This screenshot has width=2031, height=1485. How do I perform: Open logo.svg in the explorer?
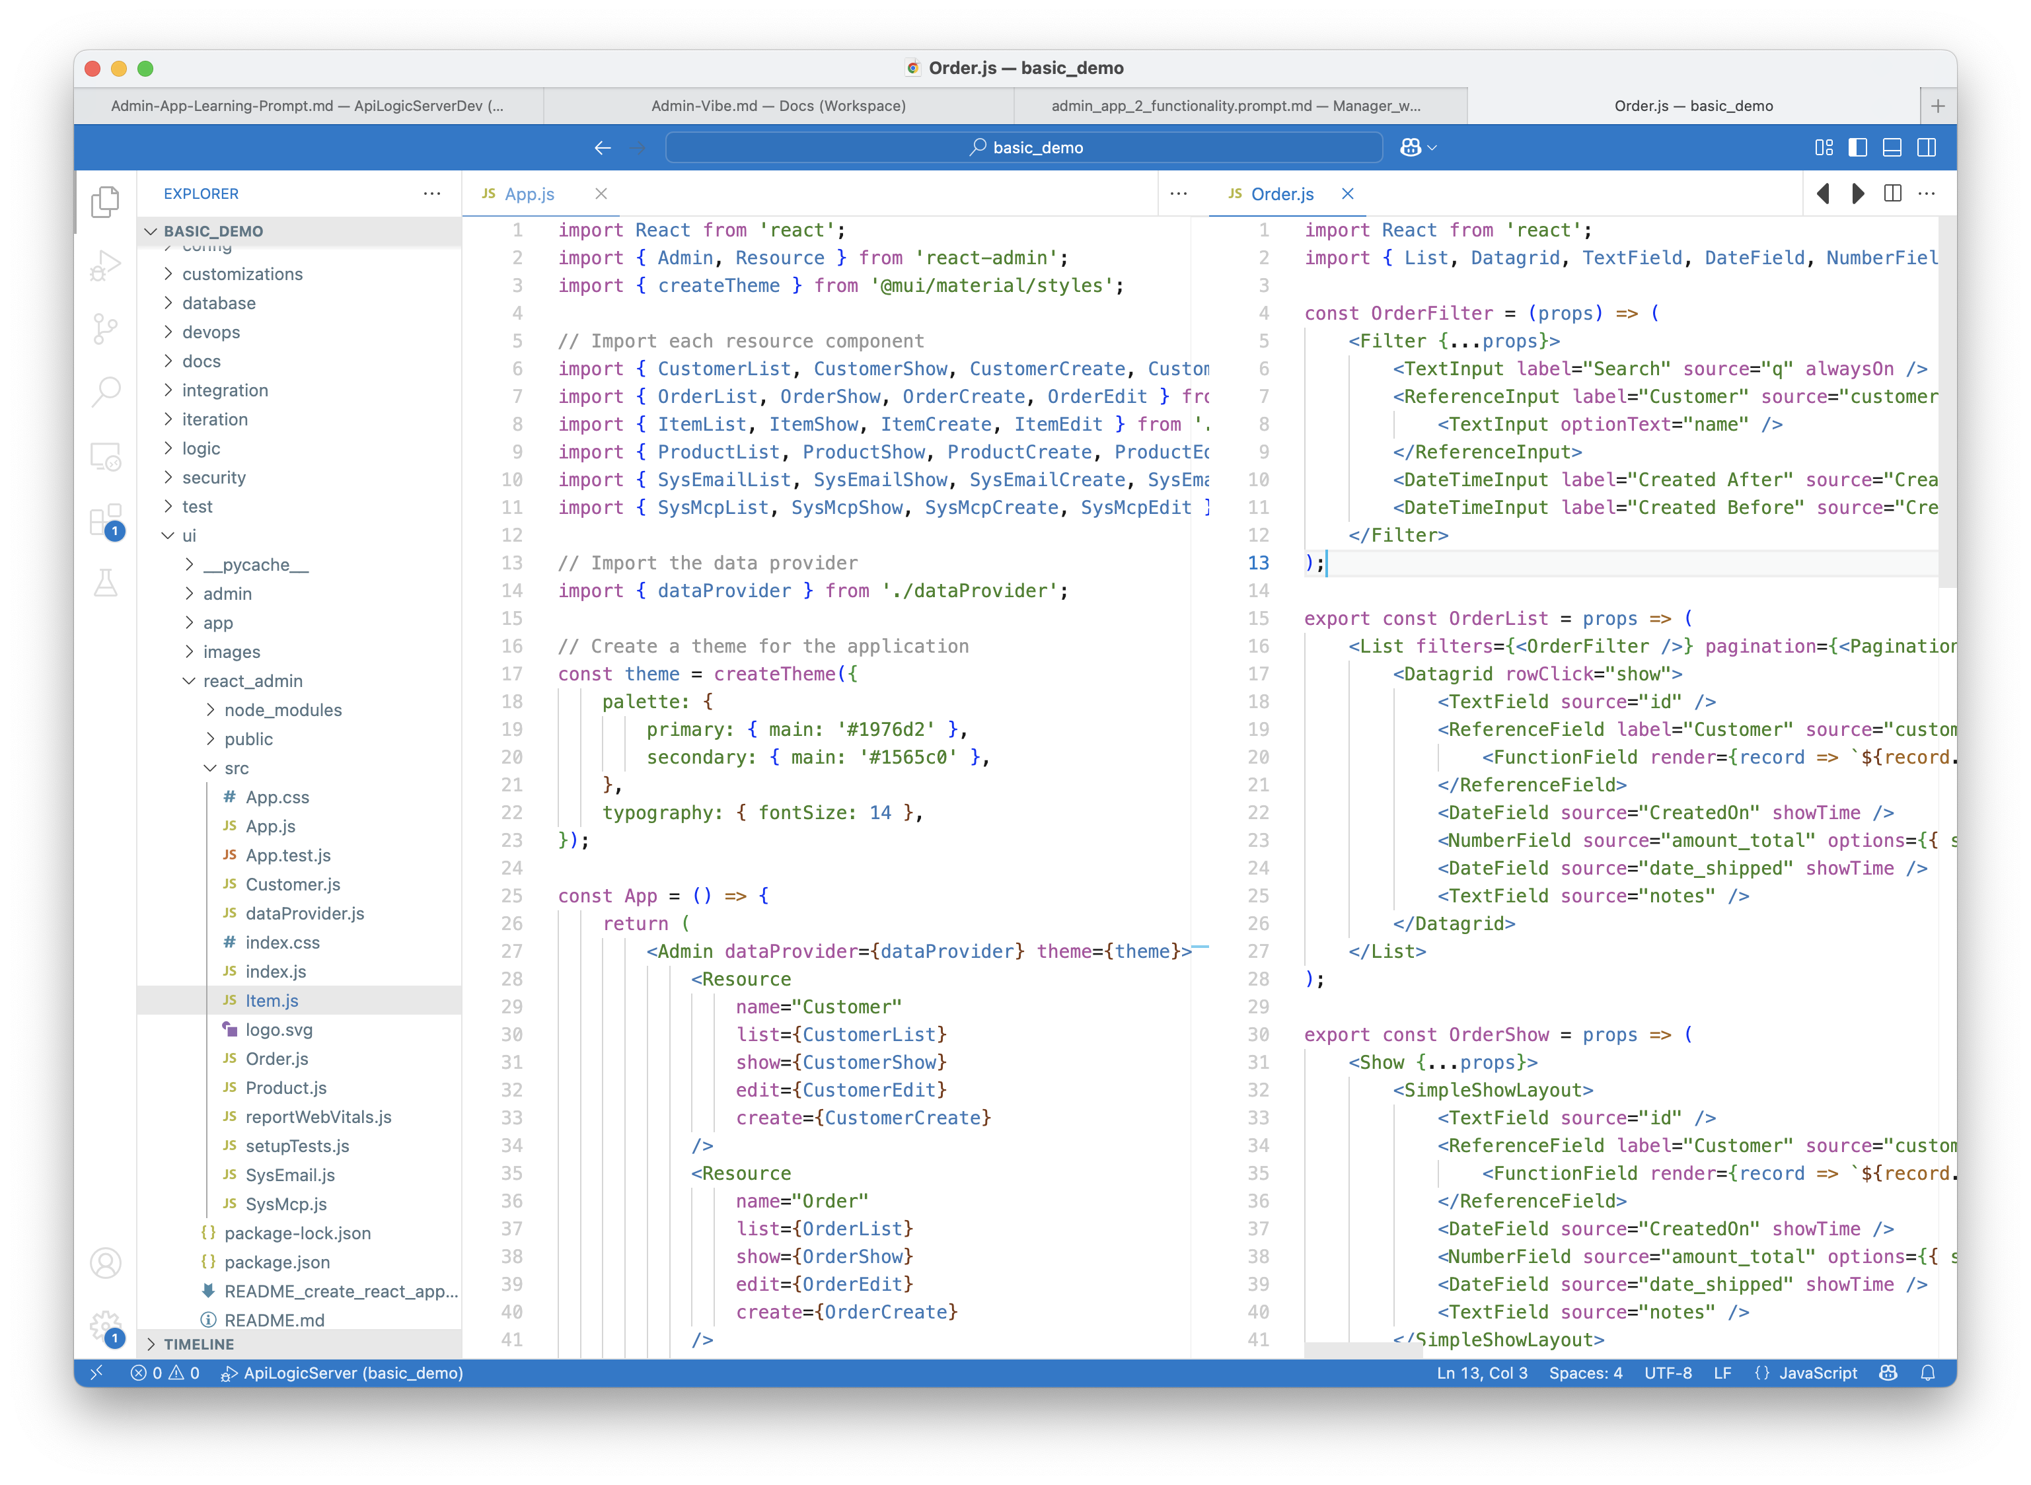(299, 1029)
